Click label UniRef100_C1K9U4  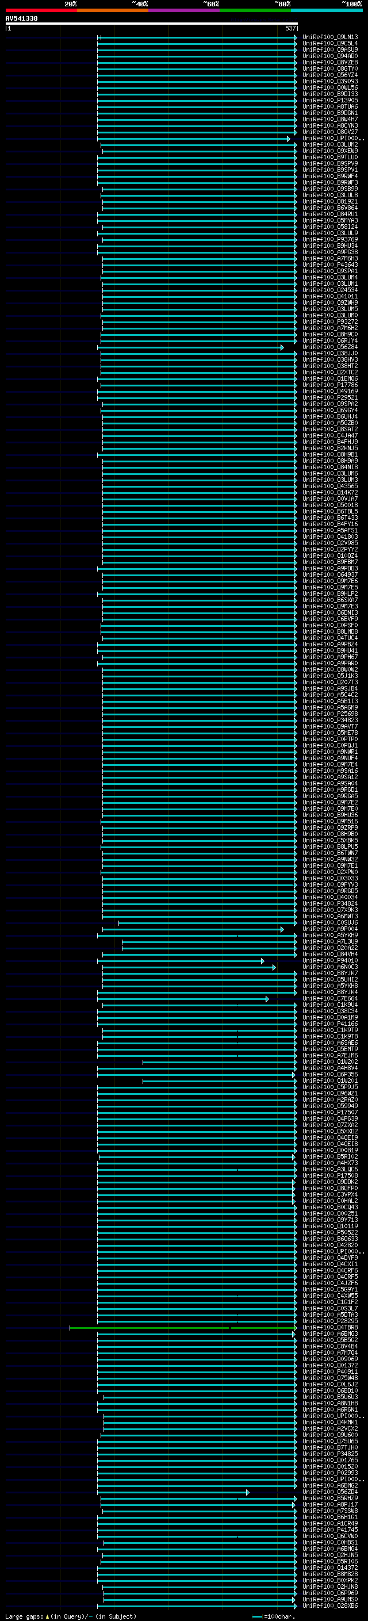(x=330, y=1005)
